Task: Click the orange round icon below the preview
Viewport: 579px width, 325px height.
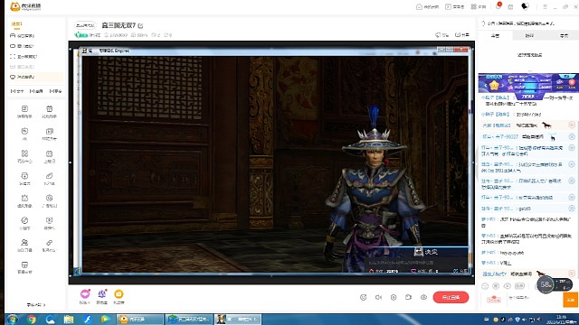Action: pyautogui.click(x=119, y=294)
